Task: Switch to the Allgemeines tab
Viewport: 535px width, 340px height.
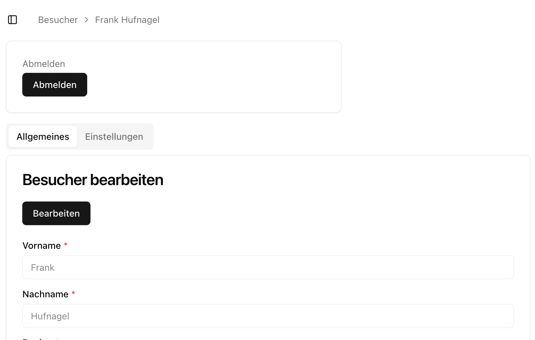Action: tap(43, 137)
